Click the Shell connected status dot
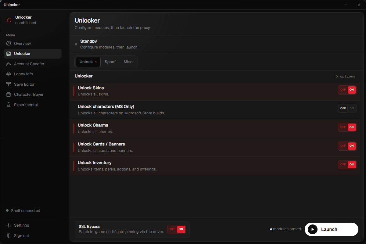Viewport: 366px width, 244px height. [x=7, y=211]
